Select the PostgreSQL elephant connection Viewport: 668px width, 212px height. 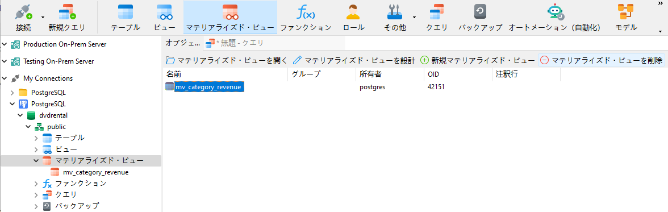coord(48,104)
